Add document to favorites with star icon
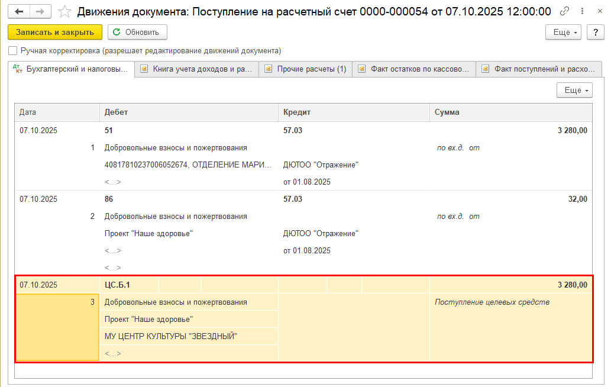This screenshot has height=387, width=611. [x=66, y=12]
